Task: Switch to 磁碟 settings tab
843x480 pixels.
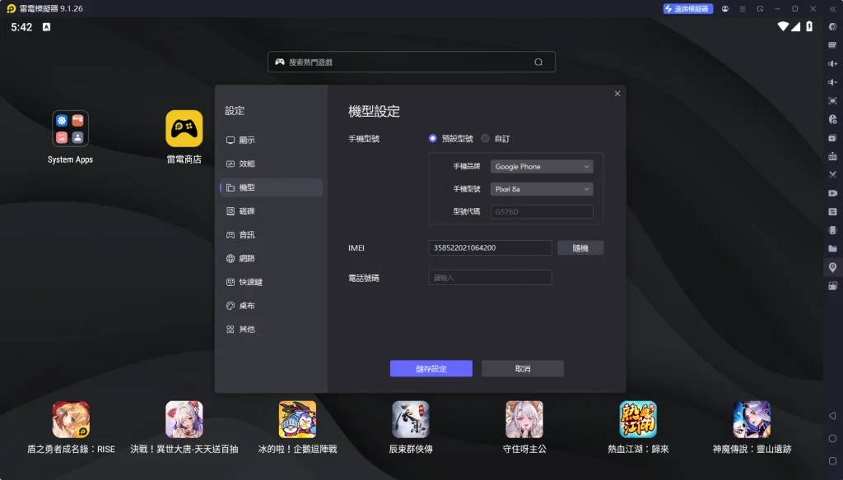Action: 271,211
